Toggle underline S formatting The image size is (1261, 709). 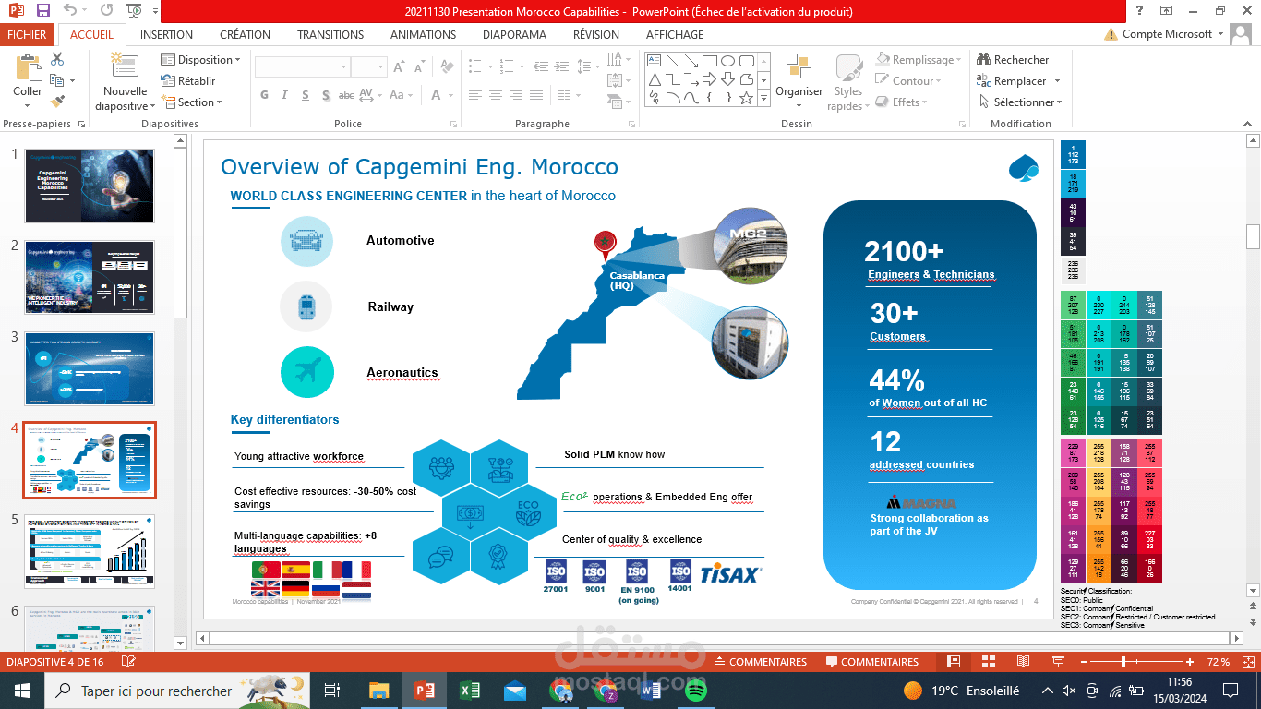coord(305,95)
